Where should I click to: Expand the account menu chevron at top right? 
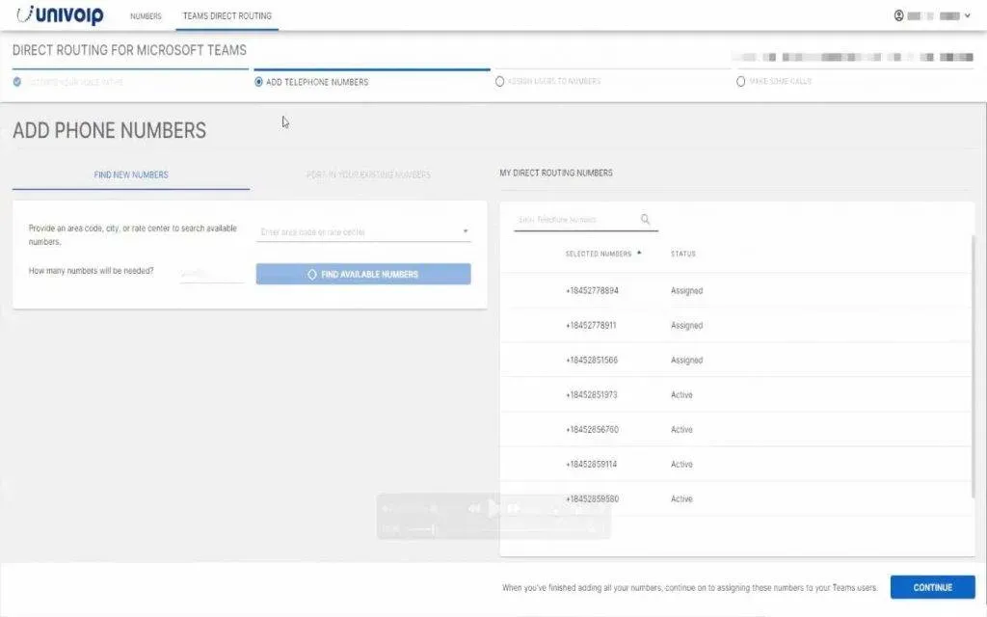[x=967, y=15]
